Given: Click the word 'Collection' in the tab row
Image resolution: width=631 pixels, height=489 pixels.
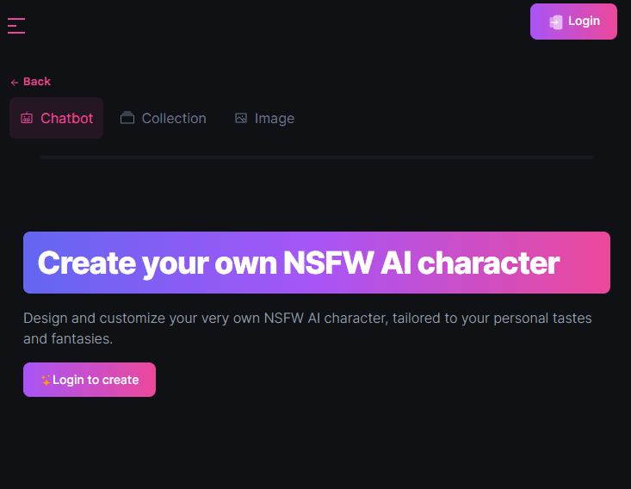Looking at the screenshot, I should [x=174, y=118].
